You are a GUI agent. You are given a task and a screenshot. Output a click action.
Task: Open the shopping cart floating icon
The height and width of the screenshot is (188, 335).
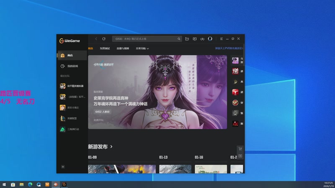pos(240,149)
